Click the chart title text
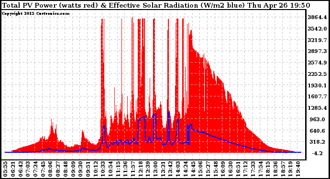The image size is (330, 179). point(156,5)
